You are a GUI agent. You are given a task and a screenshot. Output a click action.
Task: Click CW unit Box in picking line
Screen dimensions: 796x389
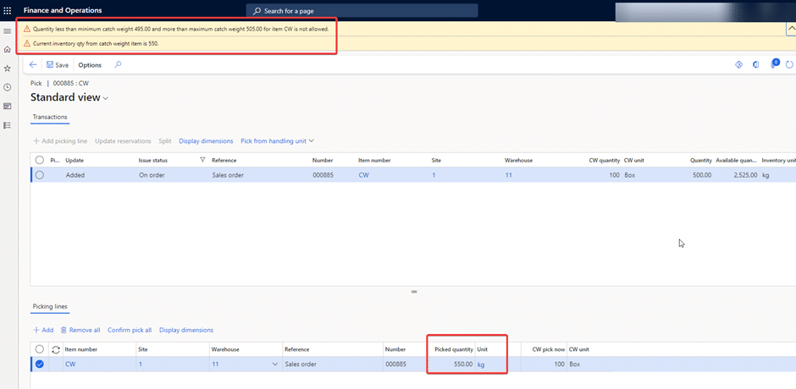pos(574,364)
